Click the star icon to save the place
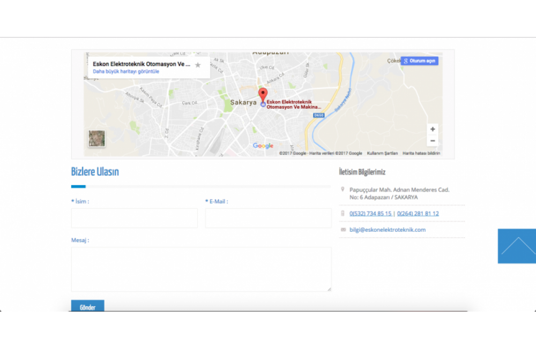Viewport: 536px width, 348px height. tap(198, 65)
